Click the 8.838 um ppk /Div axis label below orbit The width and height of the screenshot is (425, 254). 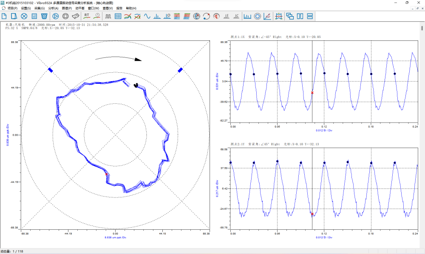(116, 237)
